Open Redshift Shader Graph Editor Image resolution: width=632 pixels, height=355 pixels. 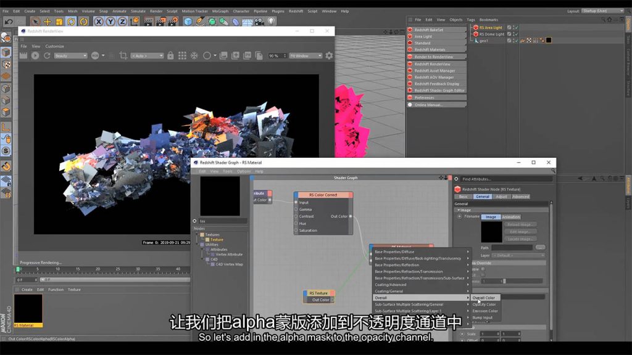click(436, 90)
